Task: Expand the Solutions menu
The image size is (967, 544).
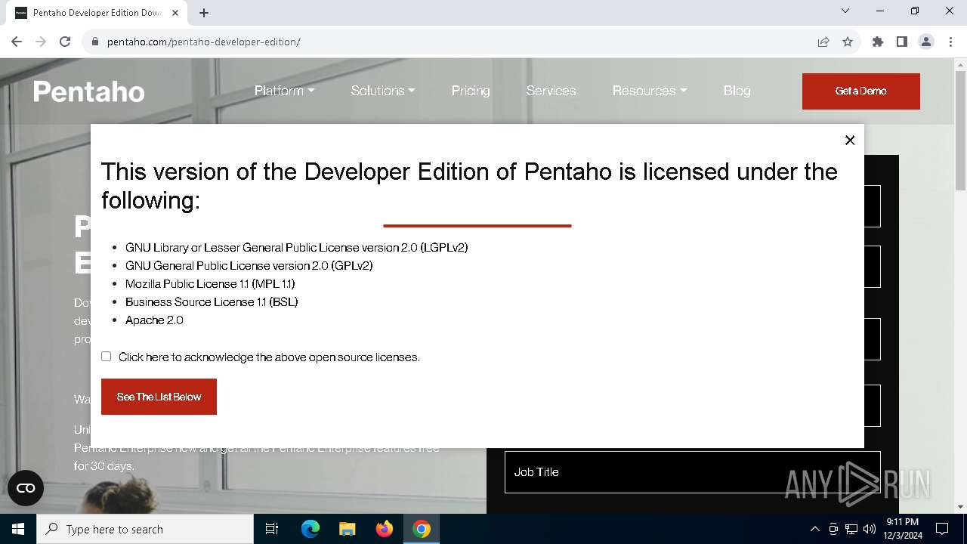Action: click(x=383, y=91)
